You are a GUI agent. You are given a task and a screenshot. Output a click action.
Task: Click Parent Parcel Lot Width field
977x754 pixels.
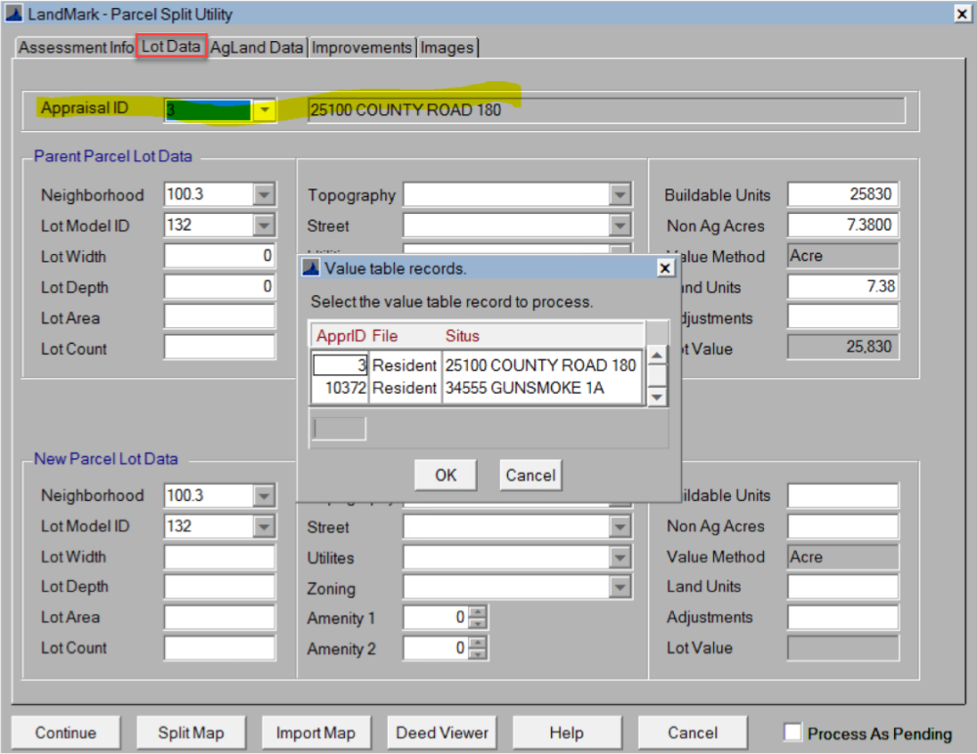[x=219, y=256]
